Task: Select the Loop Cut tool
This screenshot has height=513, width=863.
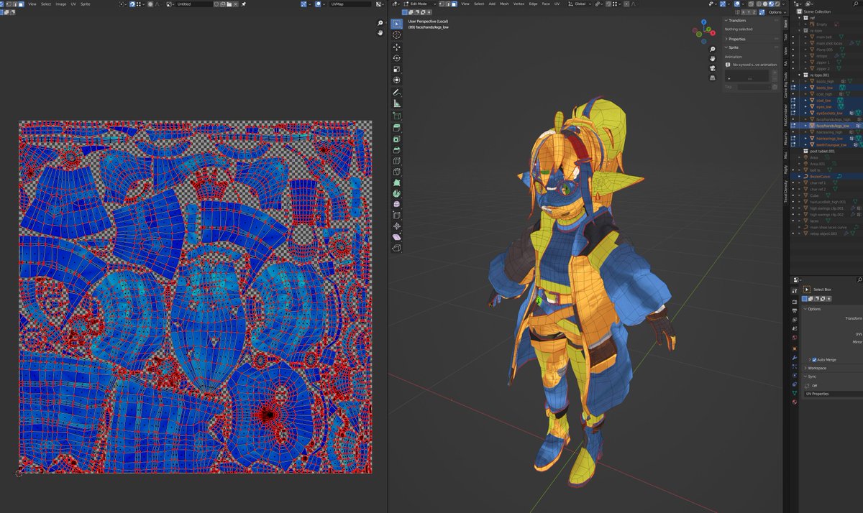Action: pyautogui.click(x=396, y=161)
